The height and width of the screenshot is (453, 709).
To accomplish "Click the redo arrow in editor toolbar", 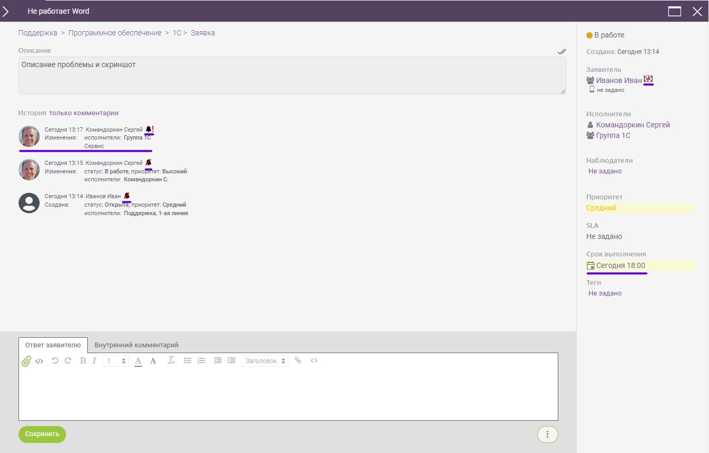I will [68, 360].
